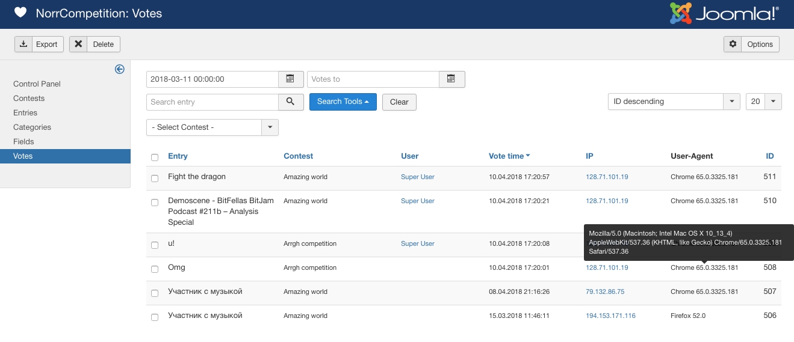Screen dimensions: 794x342
Task: Go to Entries in sidebar menu
Action: tap(25, 113)
